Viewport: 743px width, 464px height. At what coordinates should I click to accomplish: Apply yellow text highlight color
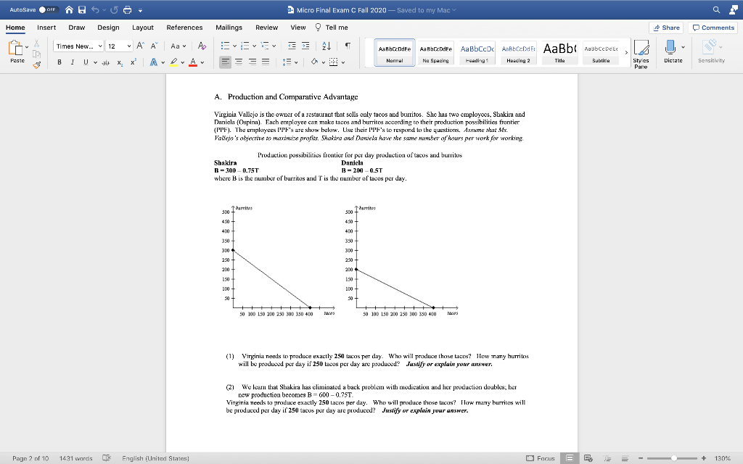173,62
